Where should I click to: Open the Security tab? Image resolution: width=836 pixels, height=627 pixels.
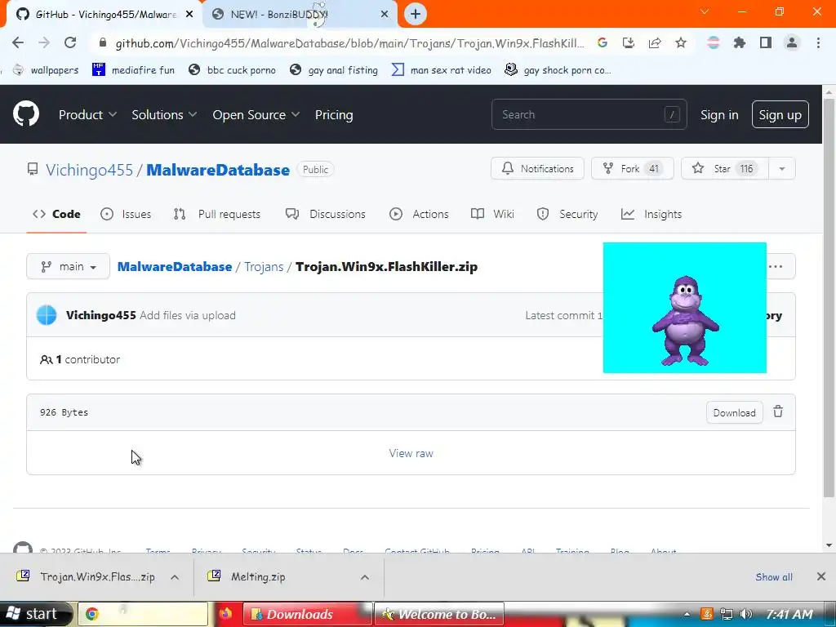pos(567,214)
